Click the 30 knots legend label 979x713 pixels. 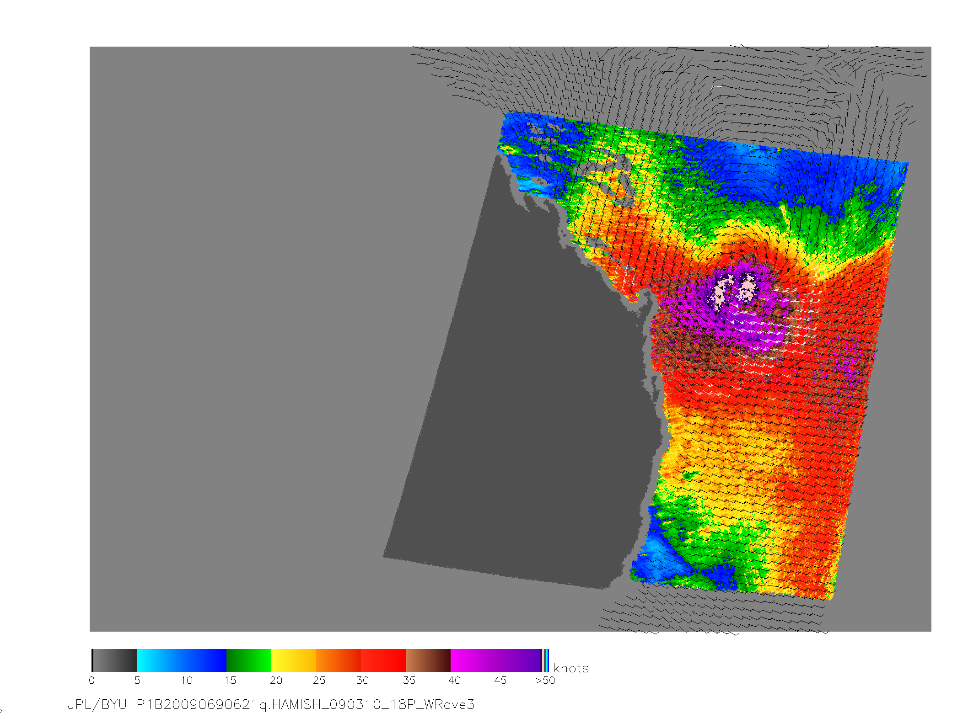coord(363,681)
